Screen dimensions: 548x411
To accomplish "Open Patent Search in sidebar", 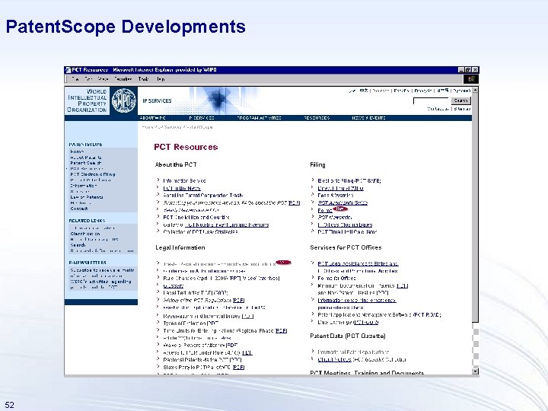I will click(85, 163).
